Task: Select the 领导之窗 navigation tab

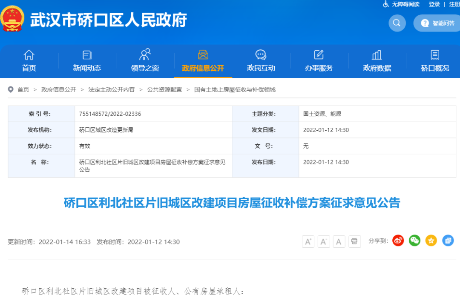Action: [145, 61]
